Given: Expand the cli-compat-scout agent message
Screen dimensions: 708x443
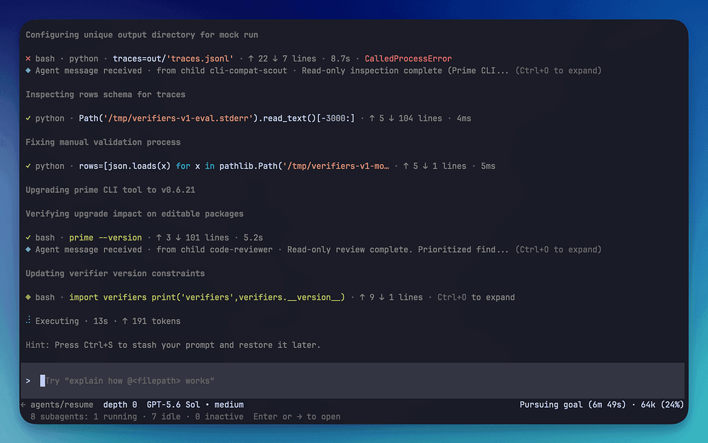Looking at the screenshot, I should click(x=558, y=70).
